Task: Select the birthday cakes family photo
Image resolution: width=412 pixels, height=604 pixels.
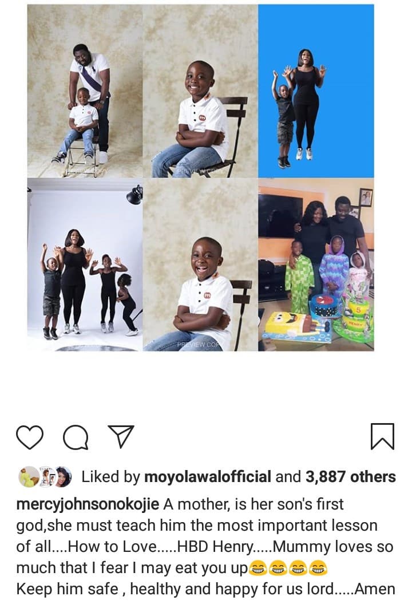Action: (316, 265)
